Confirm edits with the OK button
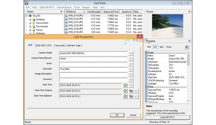The image size is (216, 125). point(117,115)
